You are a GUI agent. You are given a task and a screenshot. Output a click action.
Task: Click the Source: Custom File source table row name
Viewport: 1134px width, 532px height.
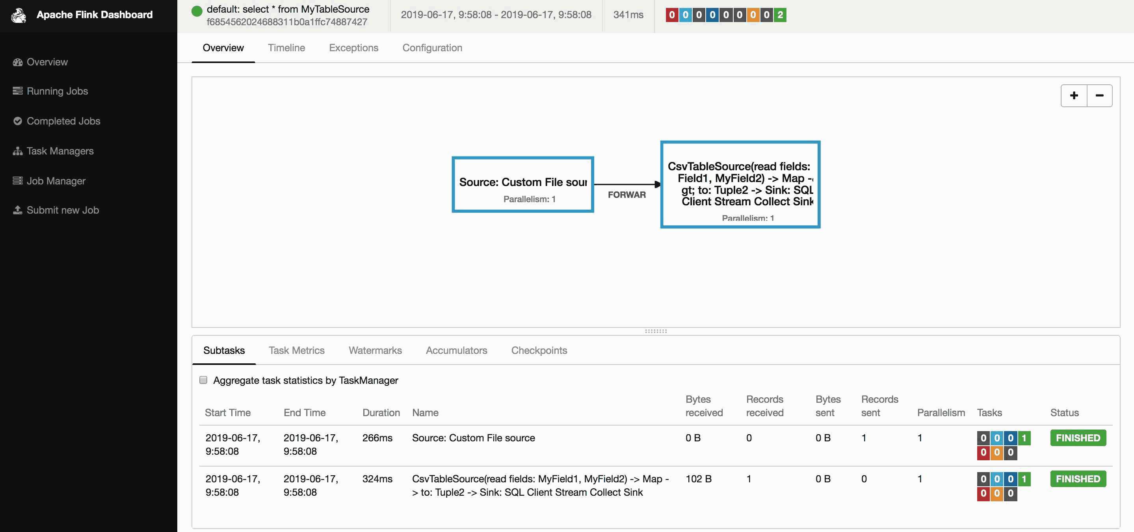tap(473, 438)
